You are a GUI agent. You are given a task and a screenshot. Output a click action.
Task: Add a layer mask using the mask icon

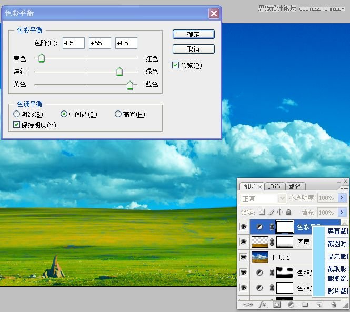pyautogui.click(x=277, y=305)
